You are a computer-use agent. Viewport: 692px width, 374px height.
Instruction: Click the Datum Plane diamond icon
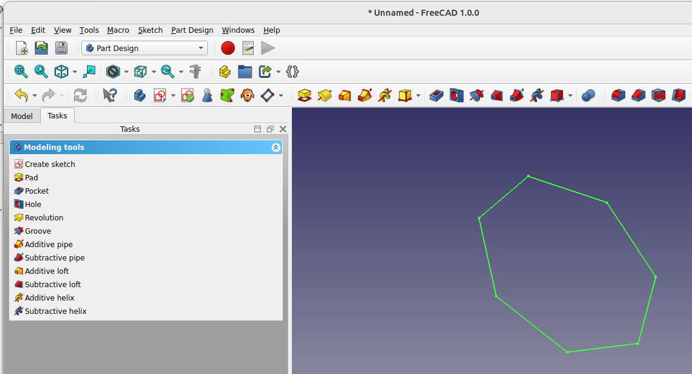[268, 95]
